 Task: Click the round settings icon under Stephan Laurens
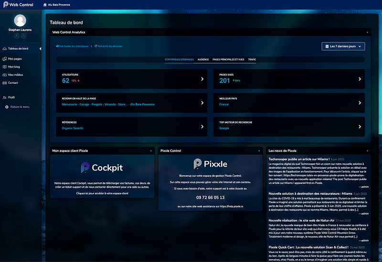23,36
